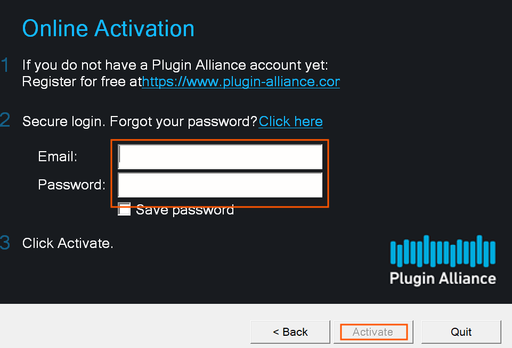Focus the Password input field
The width and height of the screenshot is (512, 348).
point(220,185)
